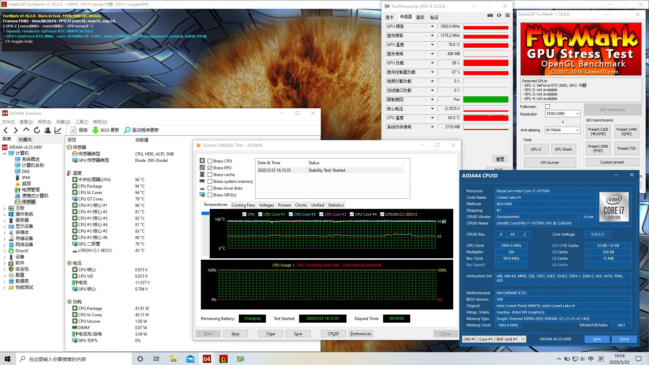The image size is (649, 365).
Task: Click the GPU-Z refresh sensors icon
Action: 499,15
